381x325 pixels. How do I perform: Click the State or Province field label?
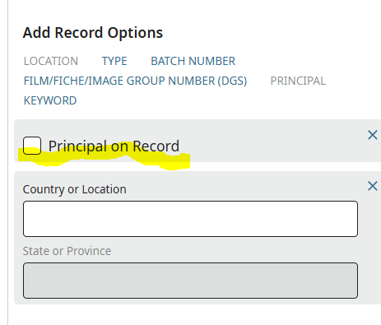click(67, 251)
